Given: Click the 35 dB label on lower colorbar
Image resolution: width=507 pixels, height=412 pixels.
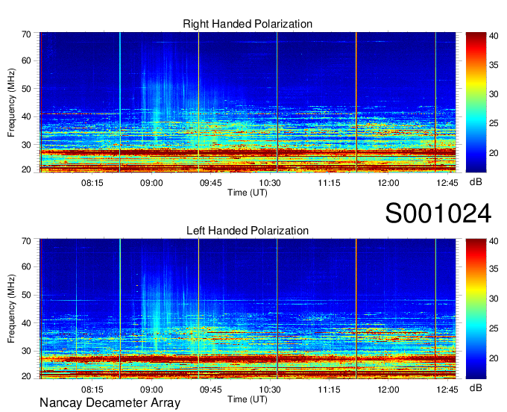Looking at the screenshot, I should click(x=494, y=269).
